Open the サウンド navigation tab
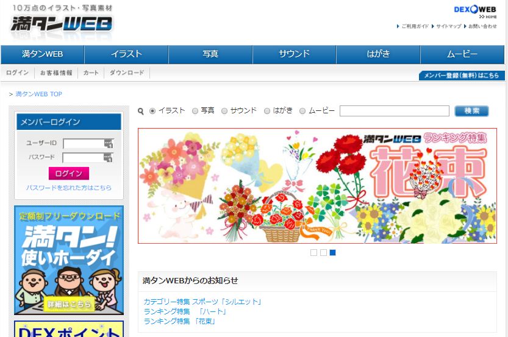Viewport: 508px width, 337px height. coord(294,54)
